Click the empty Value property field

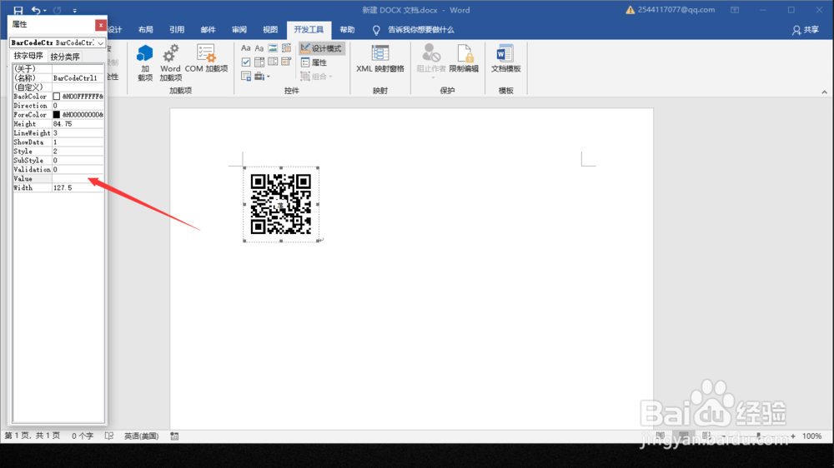tap(78, 179)
